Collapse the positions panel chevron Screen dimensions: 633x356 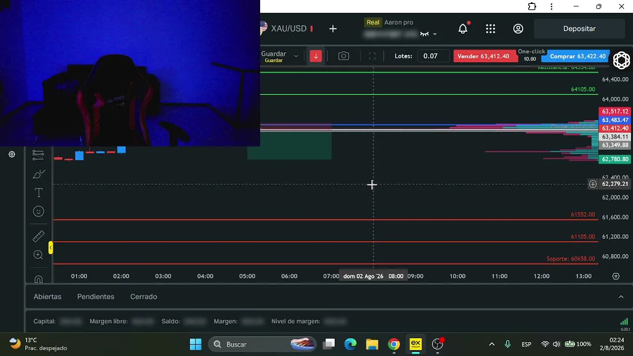(x=621, y=297)
